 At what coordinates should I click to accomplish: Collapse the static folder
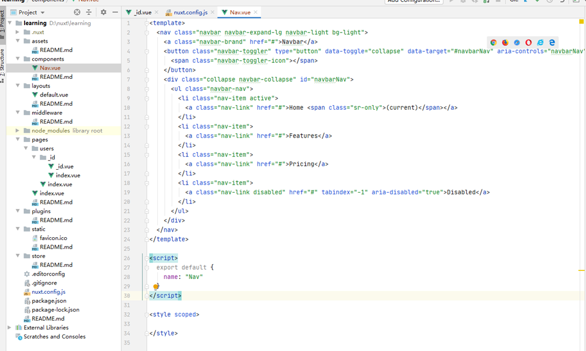click(18, 229)
